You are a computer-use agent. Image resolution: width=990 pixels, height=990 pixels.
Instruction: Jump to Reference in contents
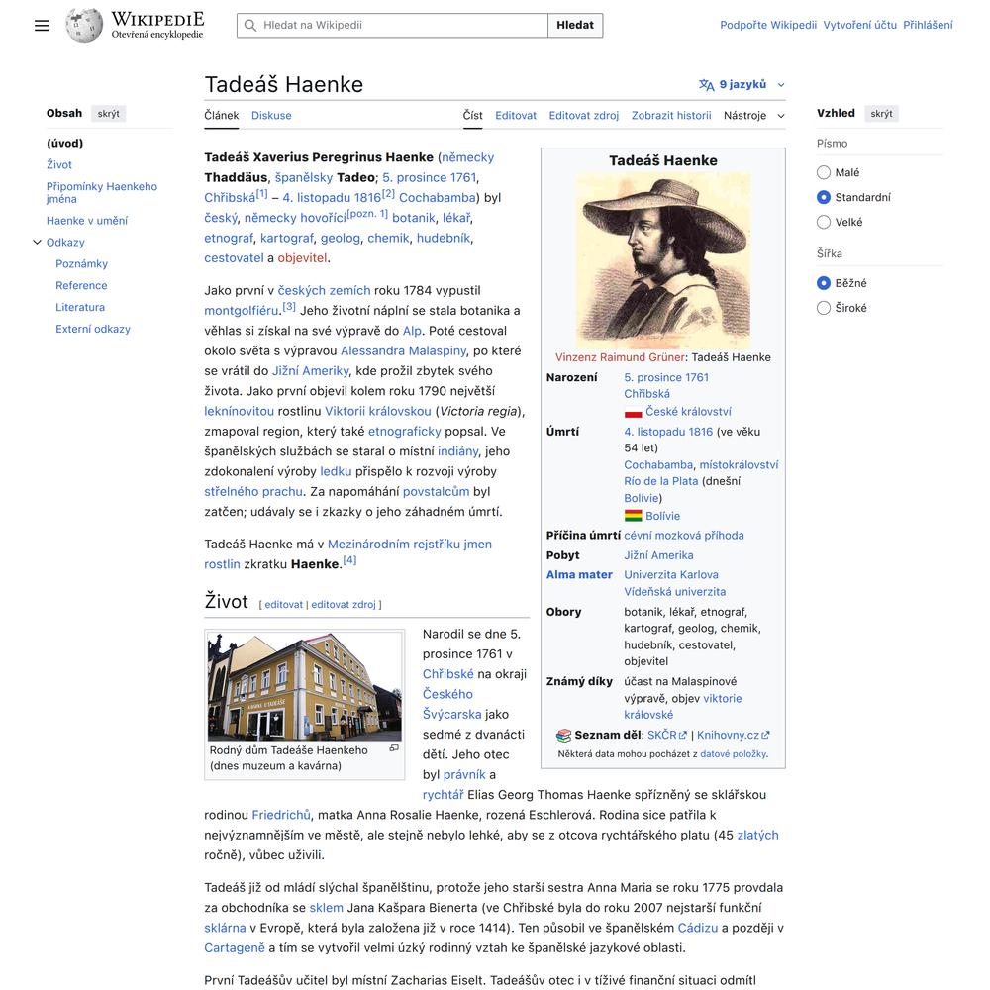pyautogui.click(x=81, y=285)
